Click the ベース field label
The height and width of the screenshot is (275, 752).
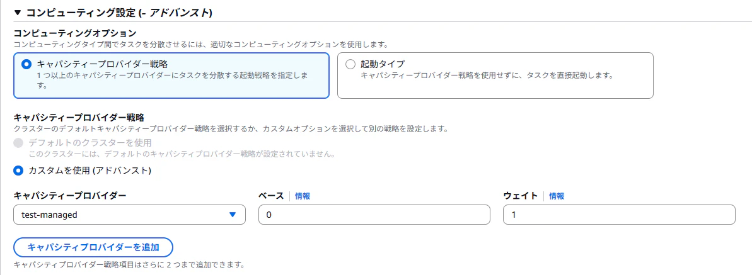[x=272, y=196]
